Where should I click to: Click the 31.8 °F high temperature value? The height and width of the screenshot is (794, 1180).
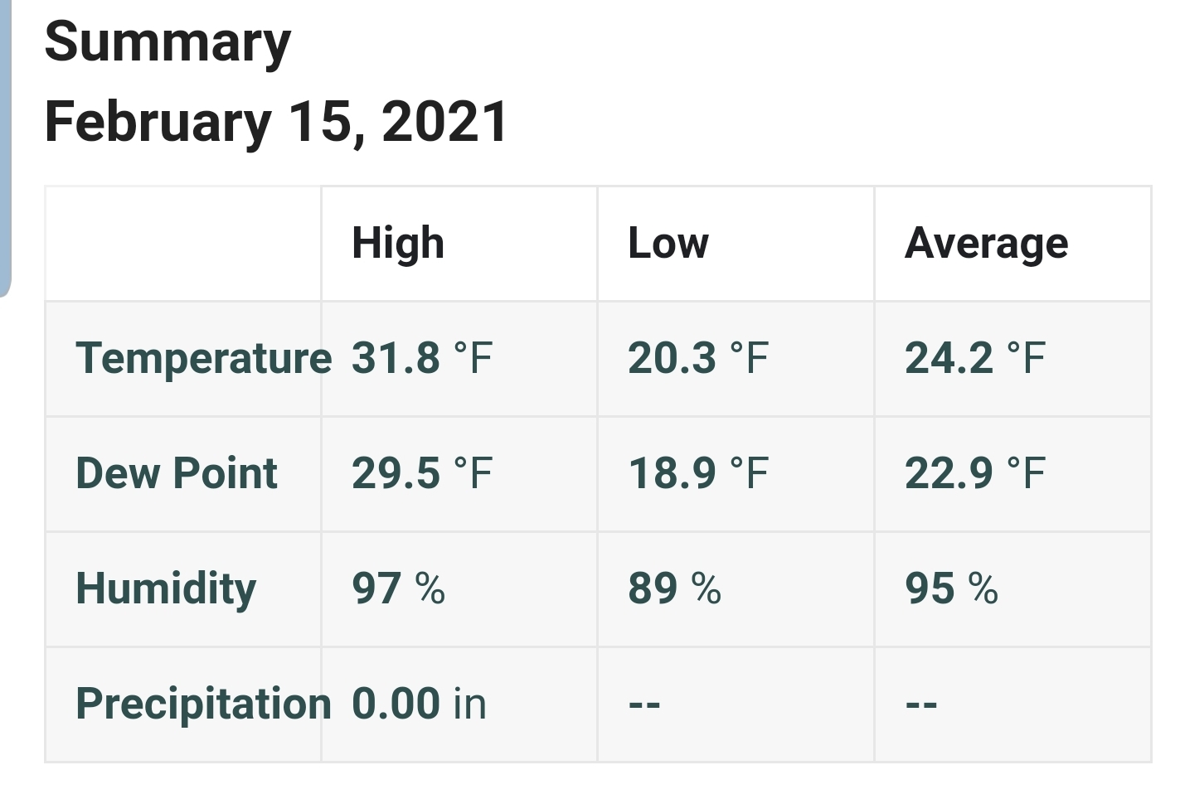(x=422, y=358)
